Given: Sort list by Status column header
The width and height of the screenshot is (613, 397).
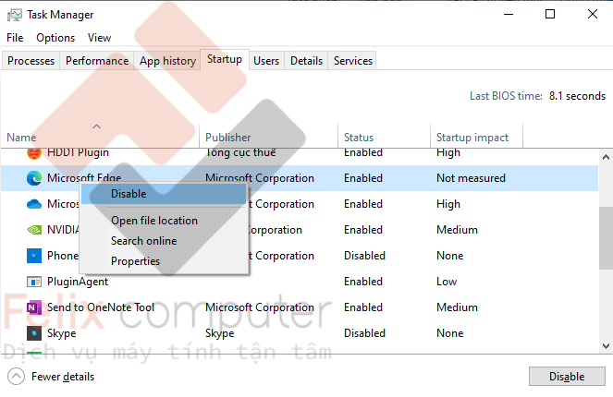Looking at the screenshot, I should pyautogui.click(x=359, y=138).
